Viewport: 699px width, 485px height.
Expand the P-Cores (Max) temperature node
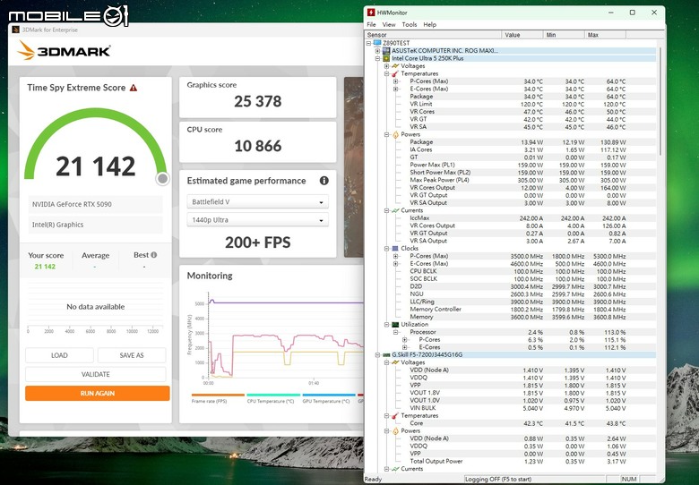395,81
